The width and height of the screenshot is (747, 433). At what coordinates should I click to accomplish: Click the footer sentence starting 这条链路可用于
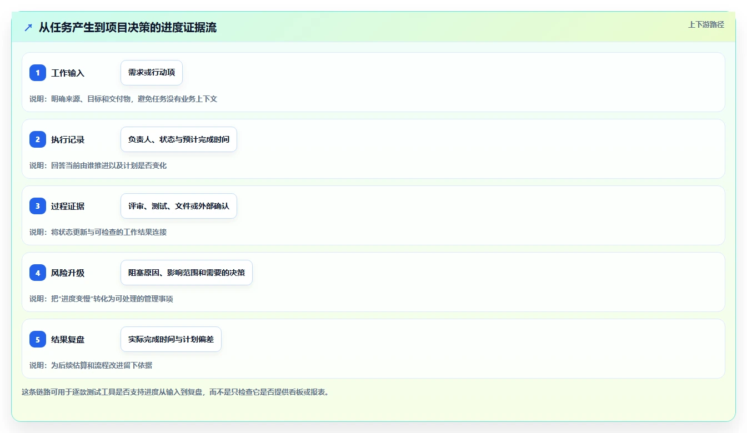coord(175,392)
